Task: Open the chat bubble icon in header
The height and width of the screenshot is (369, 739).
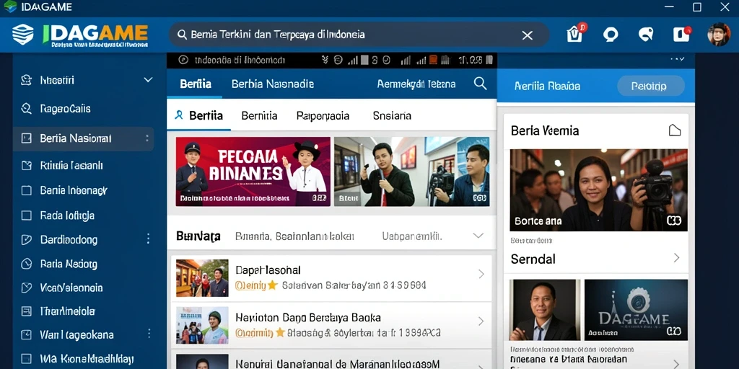Action: pyautogui.click(x=611, y=35)
